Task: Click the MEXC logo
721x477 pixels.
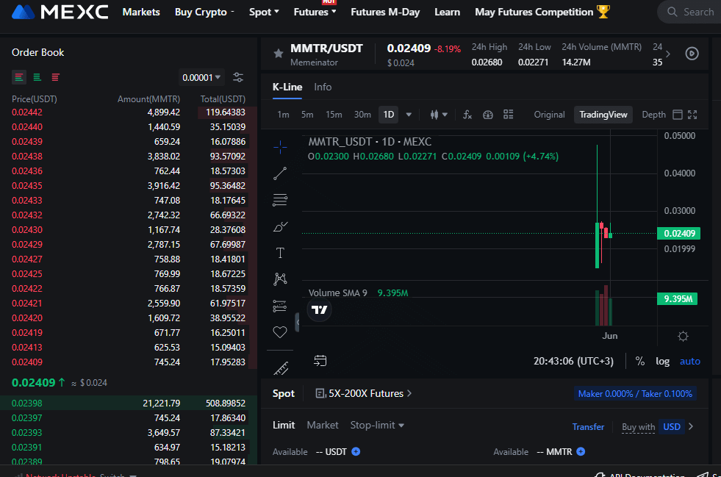Action: (x=60, y=12)
